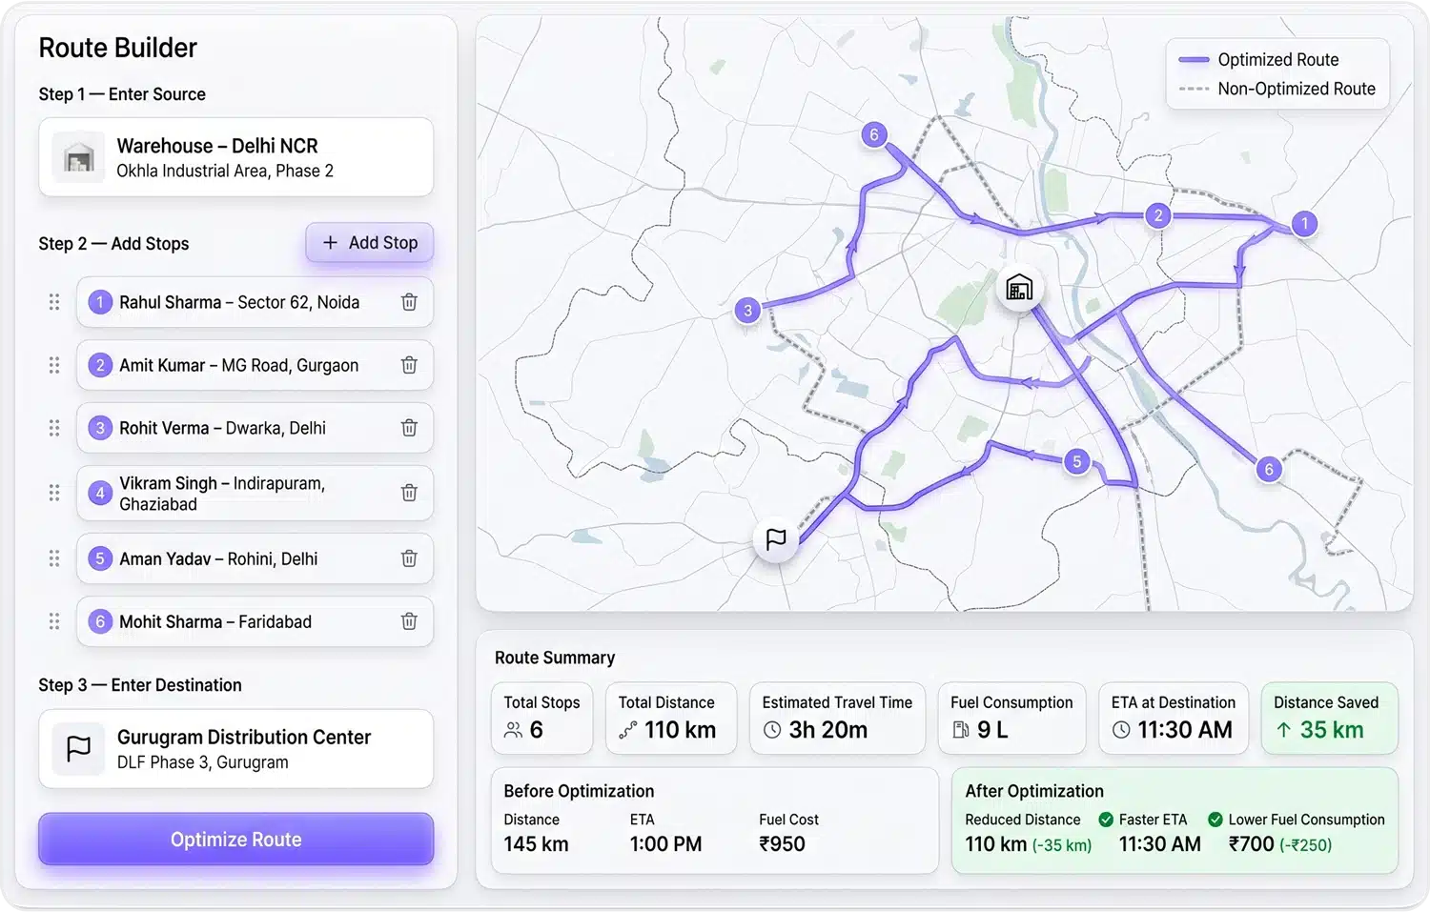
Task: Click drag handle for Mohit Sharma row
Action: (54, 621)
